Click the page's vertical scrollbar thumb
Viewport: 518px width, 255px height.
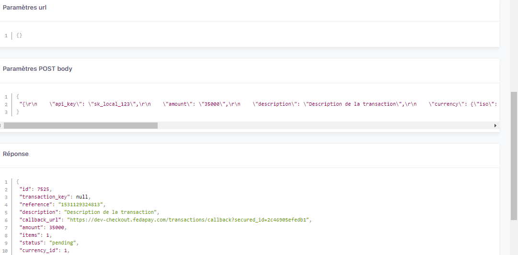point(514,155)
